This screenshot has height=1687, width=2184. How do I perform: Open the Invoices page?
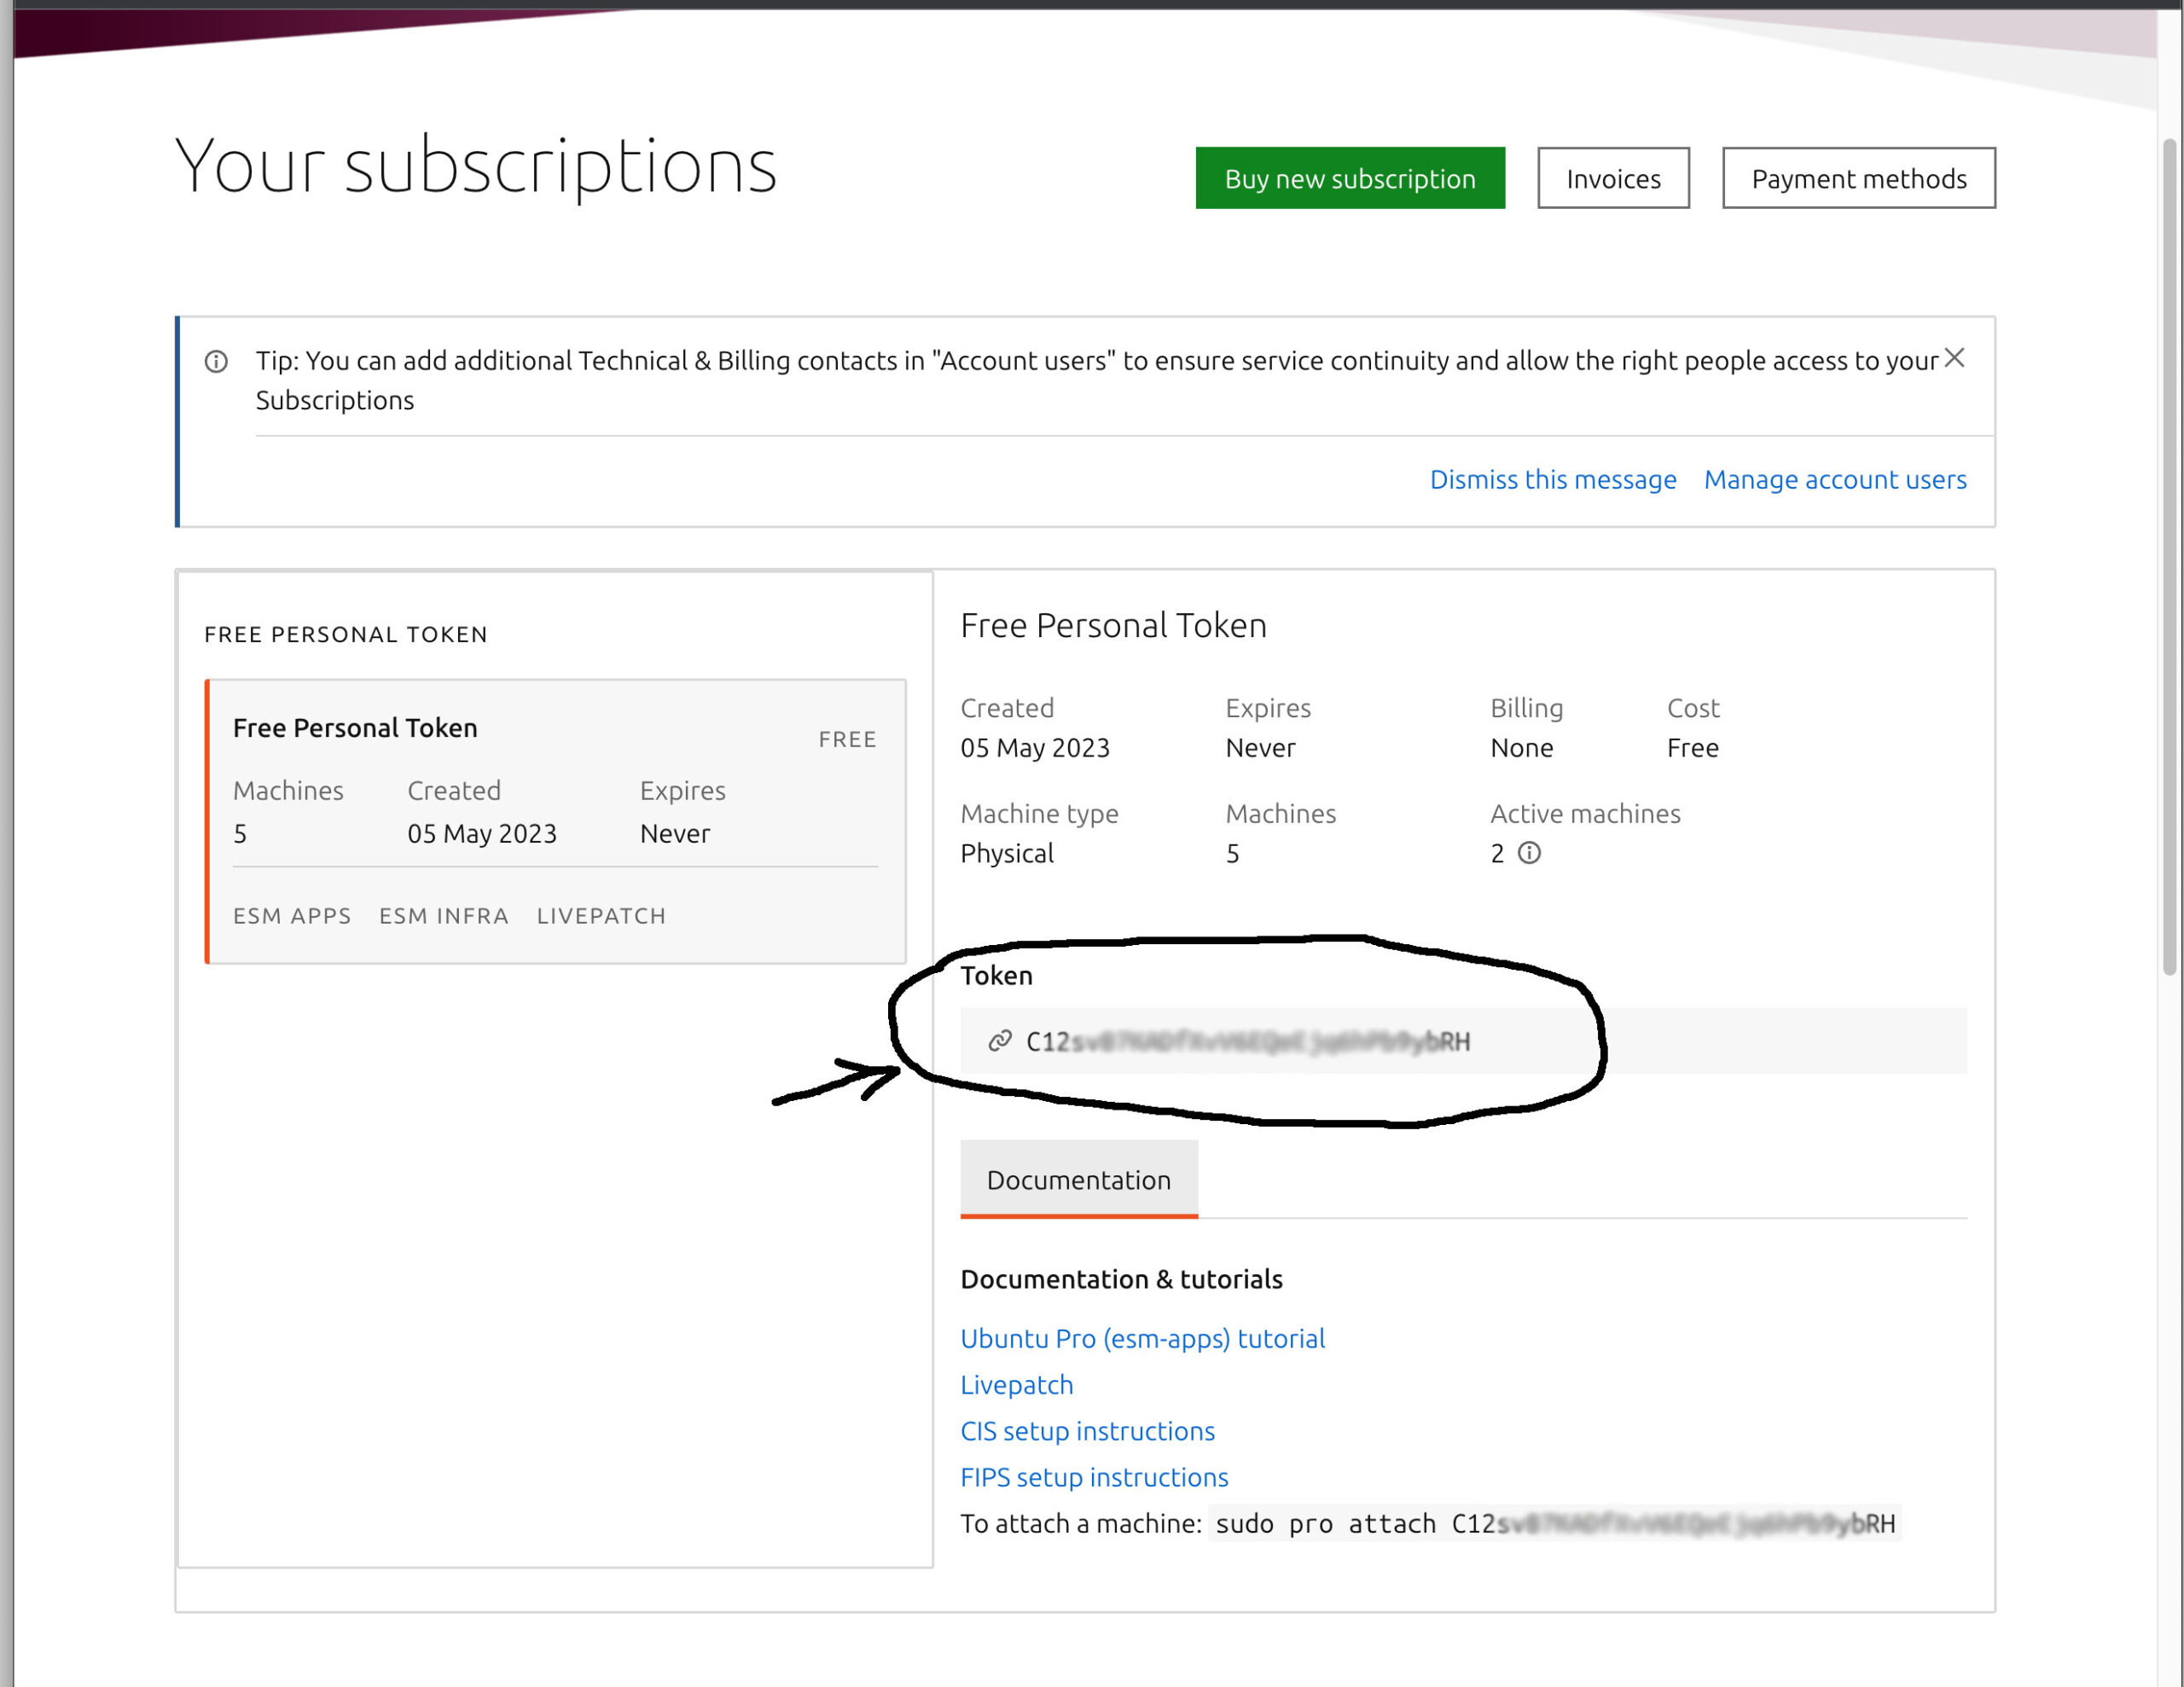tap(1612, 178)
